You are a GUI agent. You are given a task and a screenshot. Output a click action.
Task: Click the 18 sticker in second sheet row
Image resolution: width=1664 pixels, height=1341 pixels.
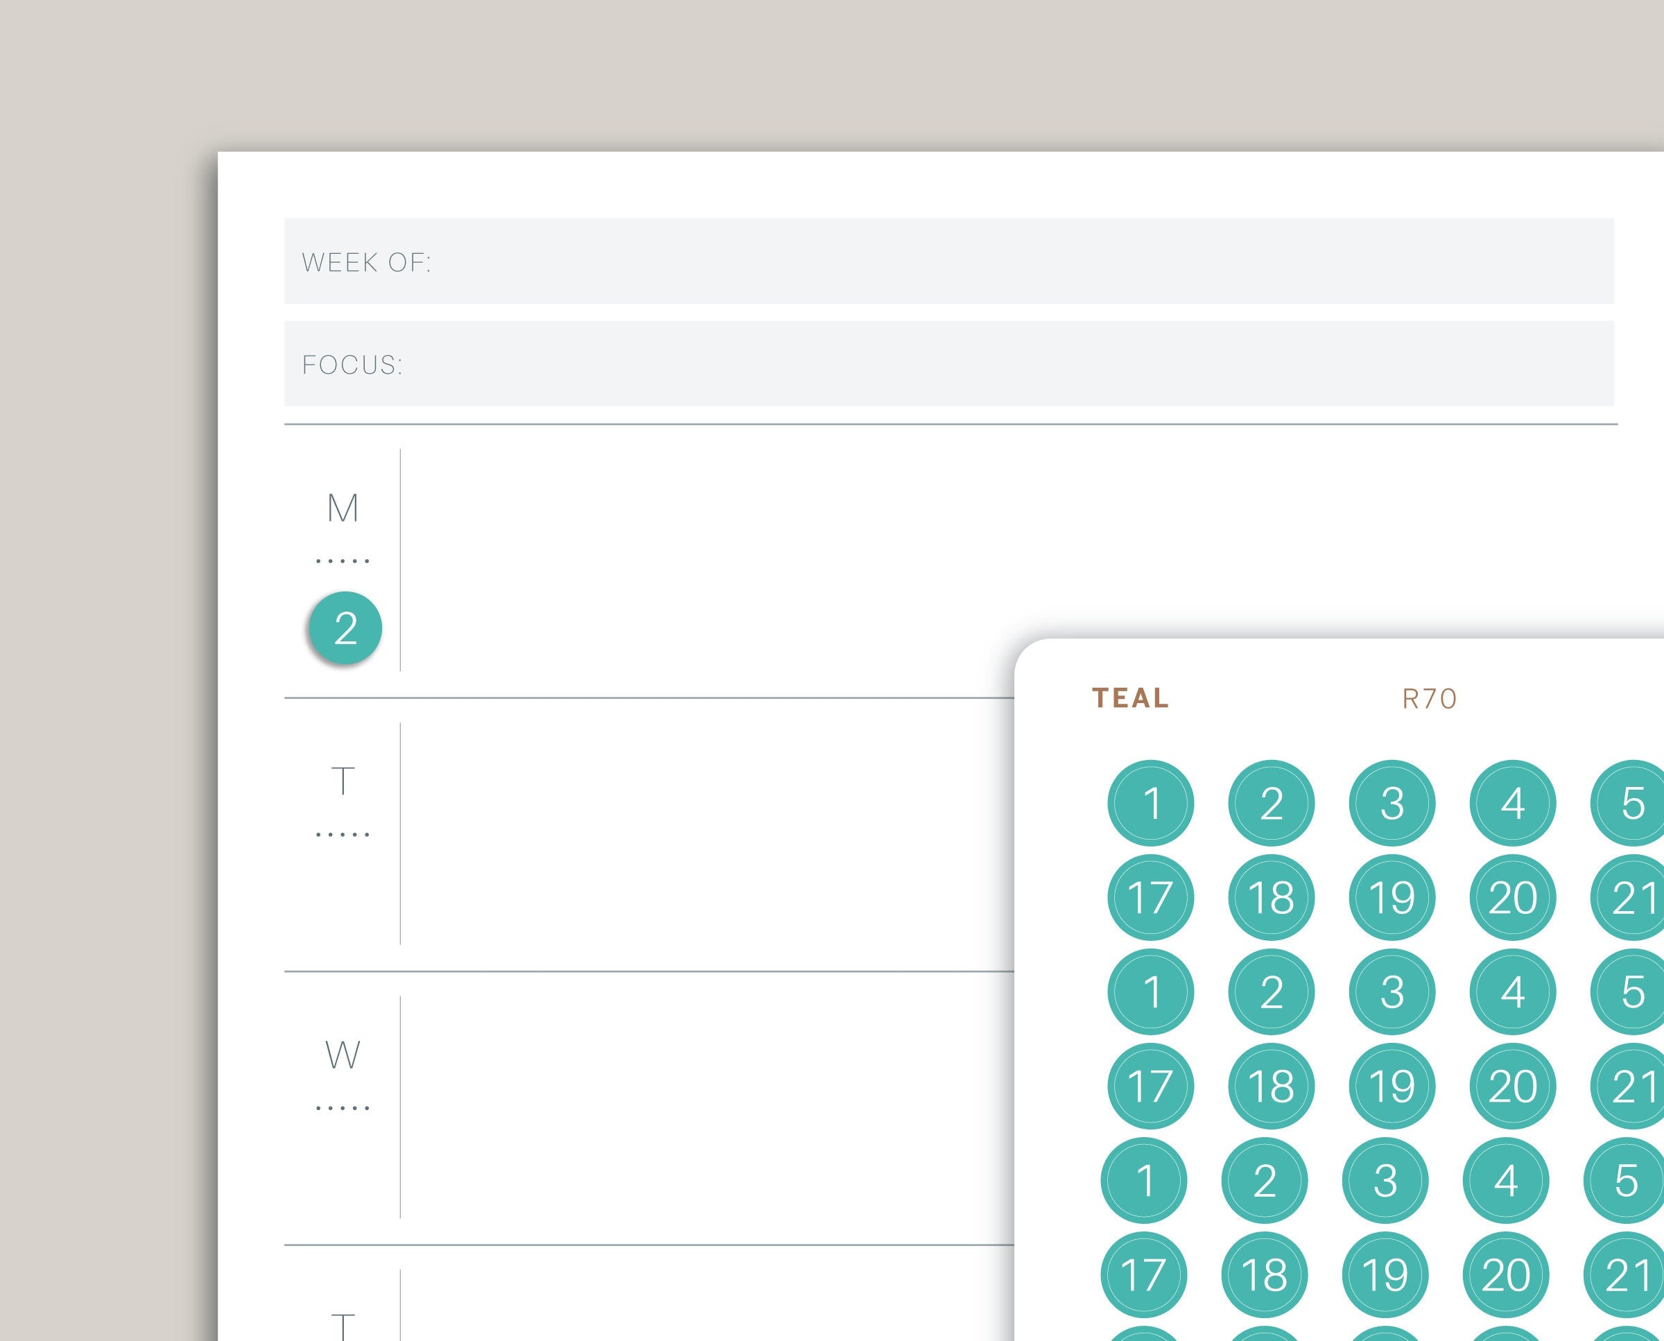pyautogui.click(x=1271, y=898)
